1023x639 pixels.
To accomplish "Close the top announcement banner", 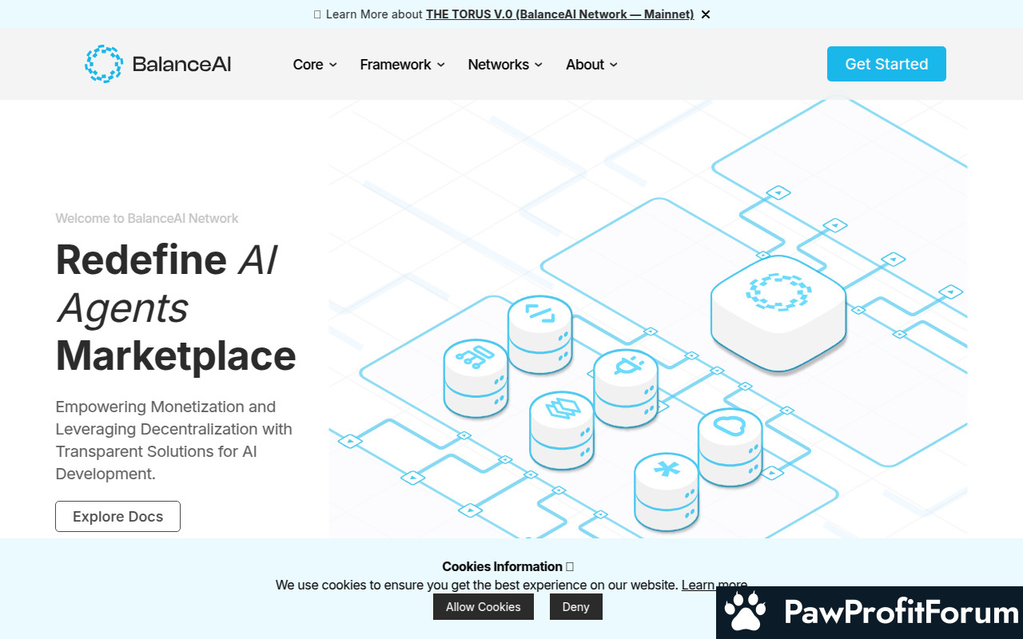I will pos(706,14).
